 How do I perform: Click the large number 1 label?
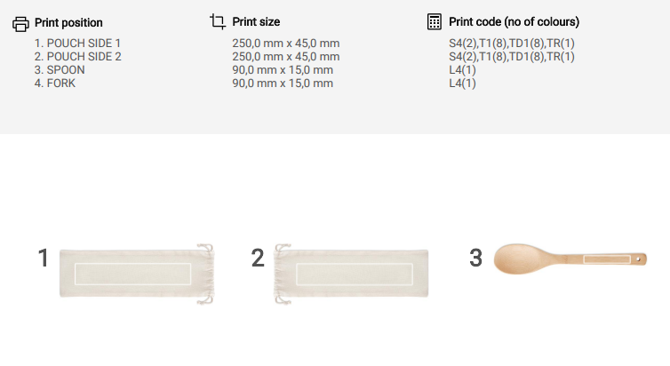tap(43, 259)
